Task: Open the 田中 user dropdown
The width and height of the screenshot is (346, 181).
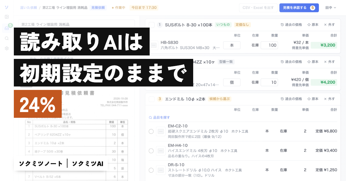Action: (x=331, y=8)
